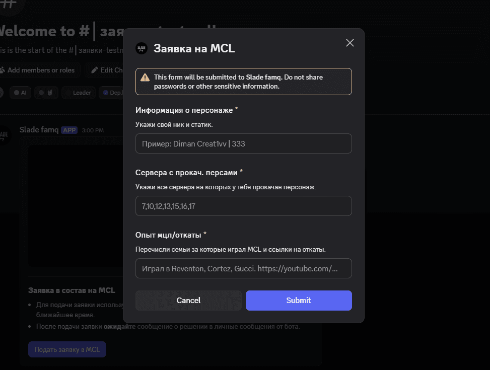
Task: Select the Leader role tag
Action: coord(79,93)
